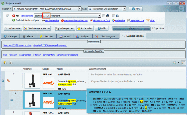Open the CloudNavigator tab

point(106,36)
